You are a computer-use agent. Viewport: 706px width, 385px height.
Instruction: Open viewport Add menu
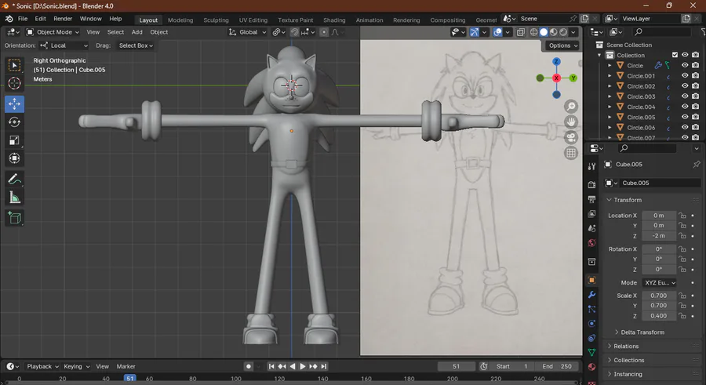click(x=136, y=32)
